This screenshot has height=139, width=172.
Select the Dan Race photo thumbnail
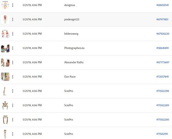[x=5, y=77]
